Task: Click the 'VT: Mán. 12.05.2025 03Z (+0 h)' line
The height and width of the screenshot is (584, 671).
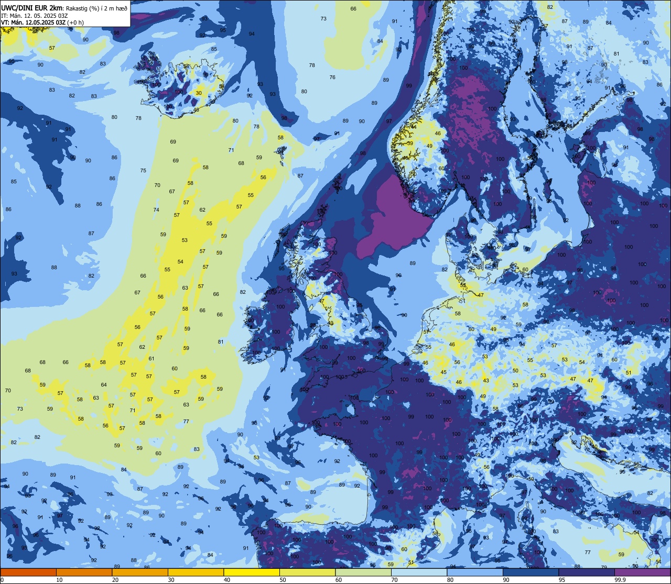Action: [42, 23]
